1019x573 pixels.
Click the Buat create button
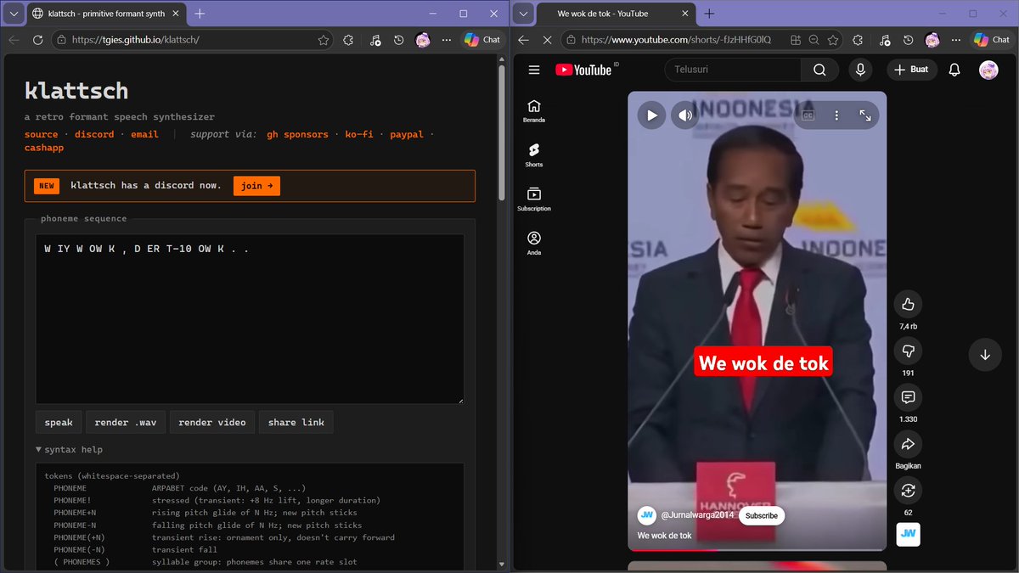pos(912,70)
